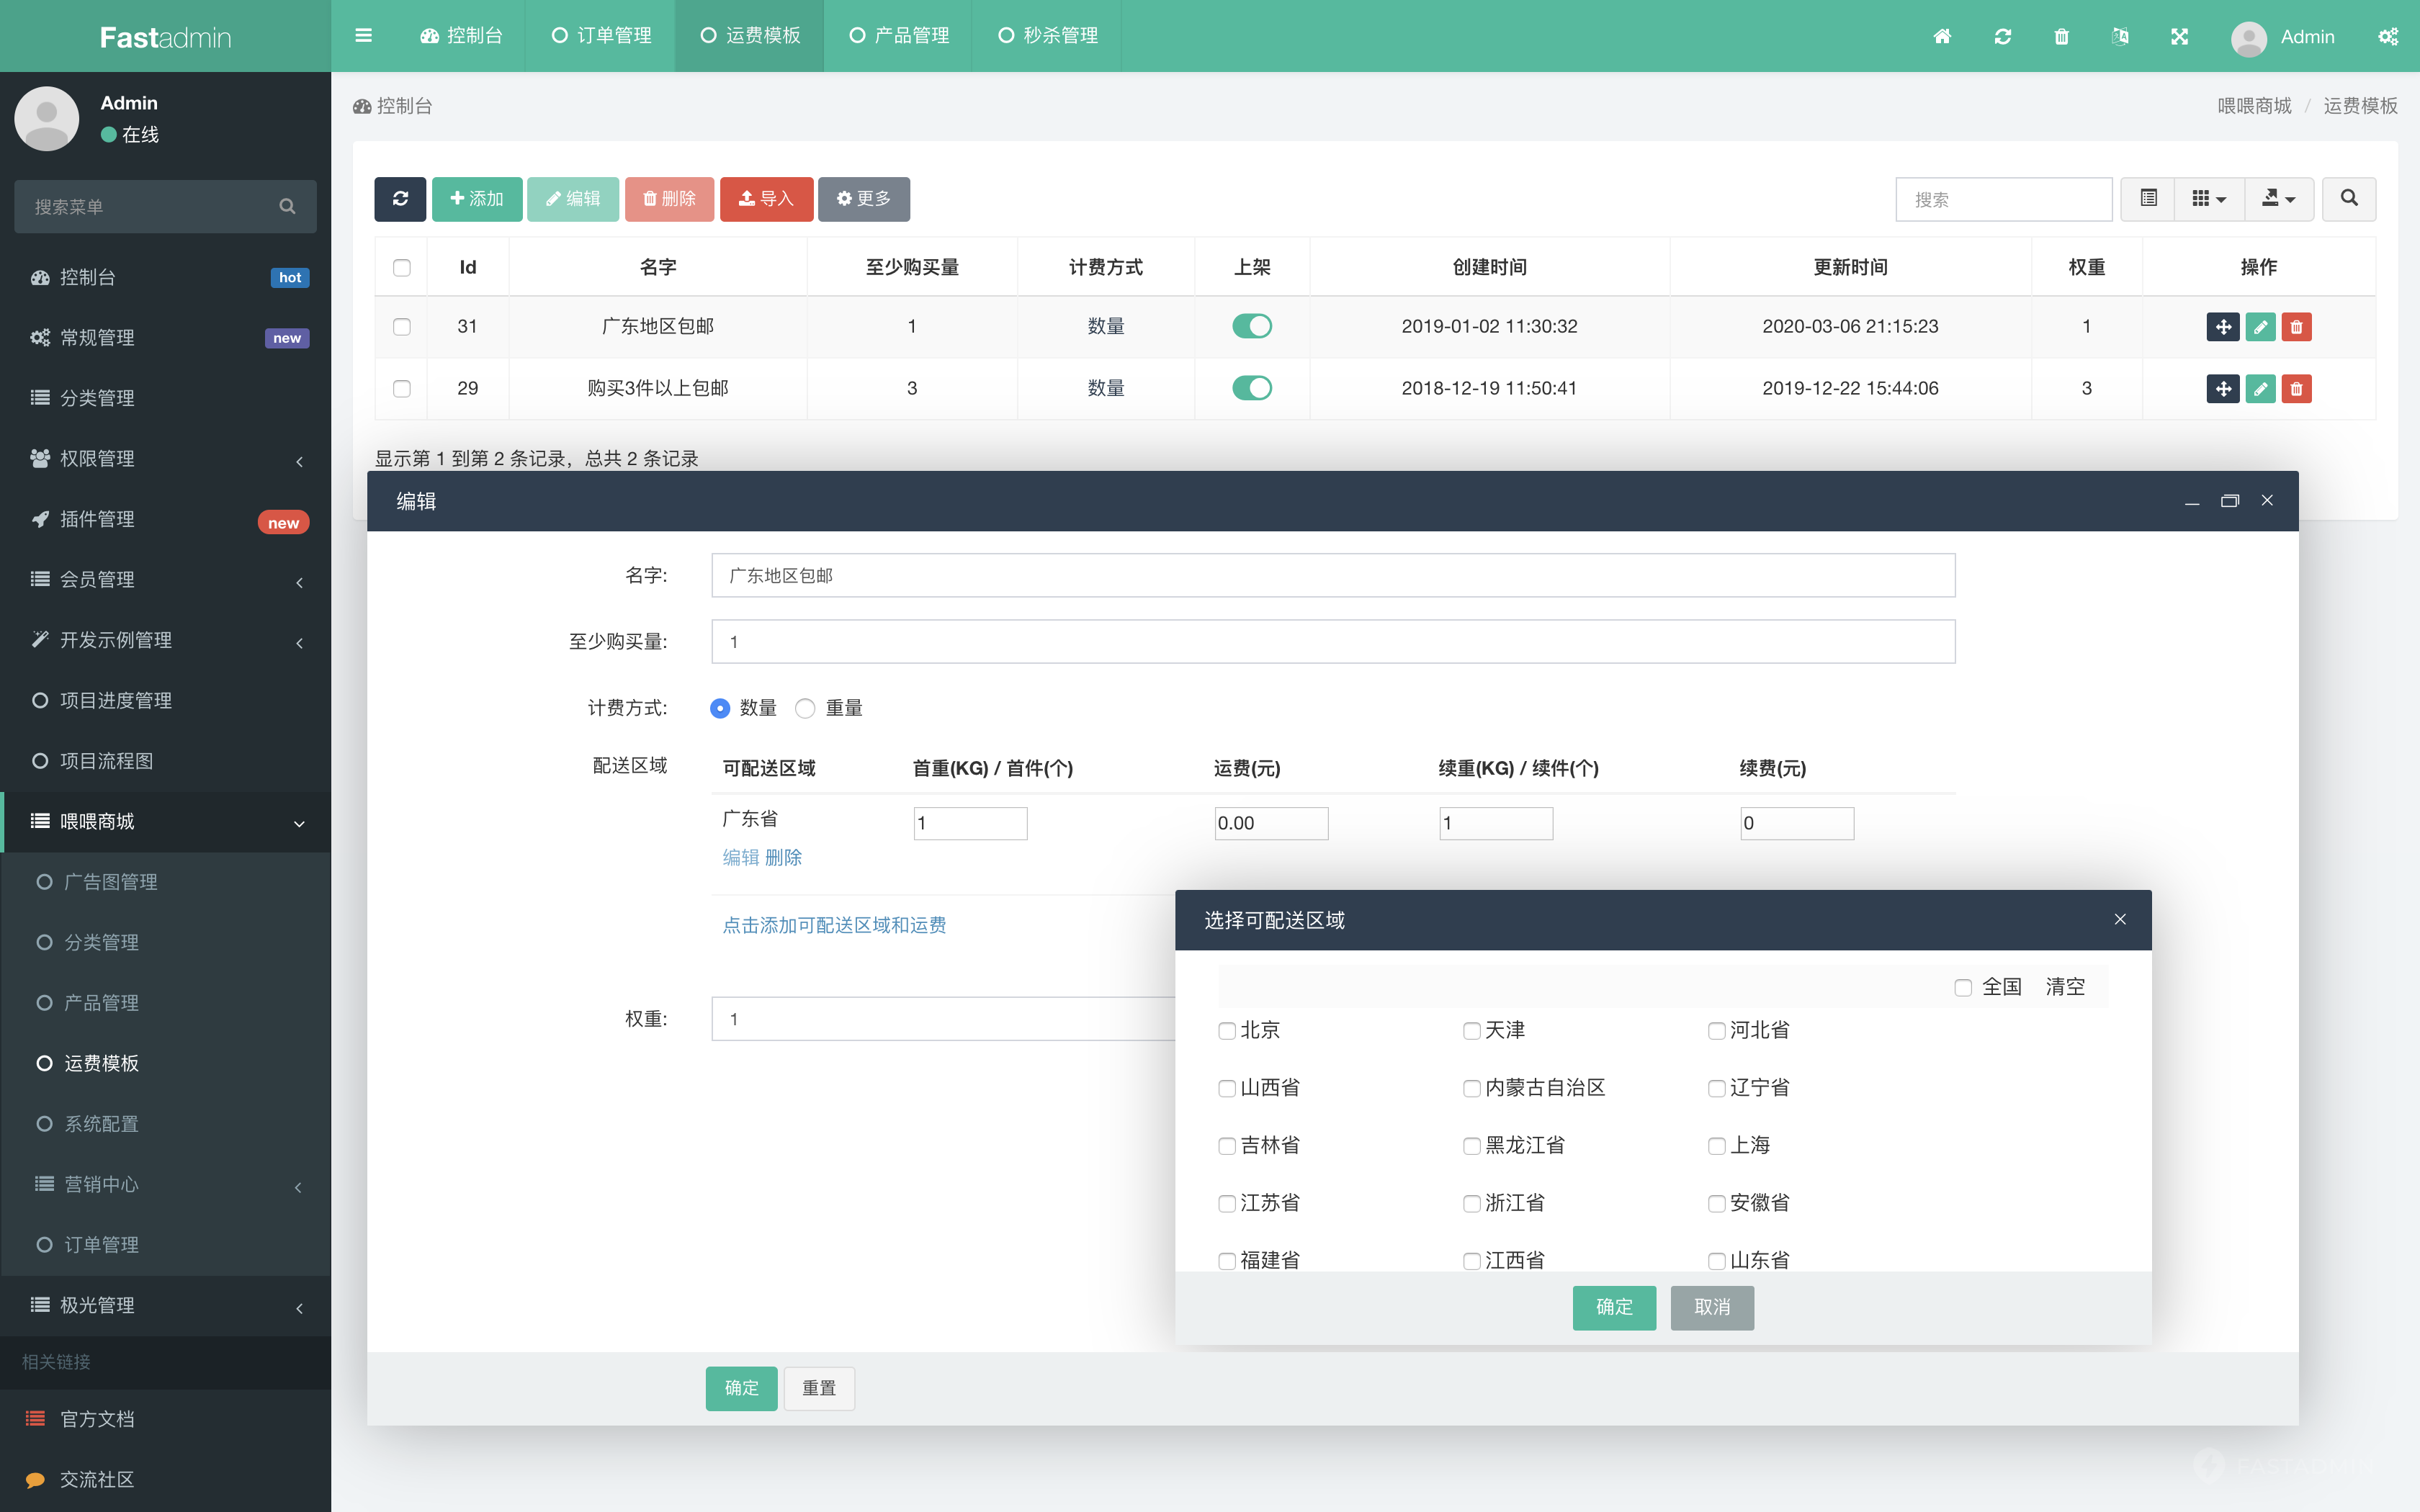Open the columns grid dropdown
Screen dimensions: 2420x1512
pyautogui.click(x=2208, y=199)
